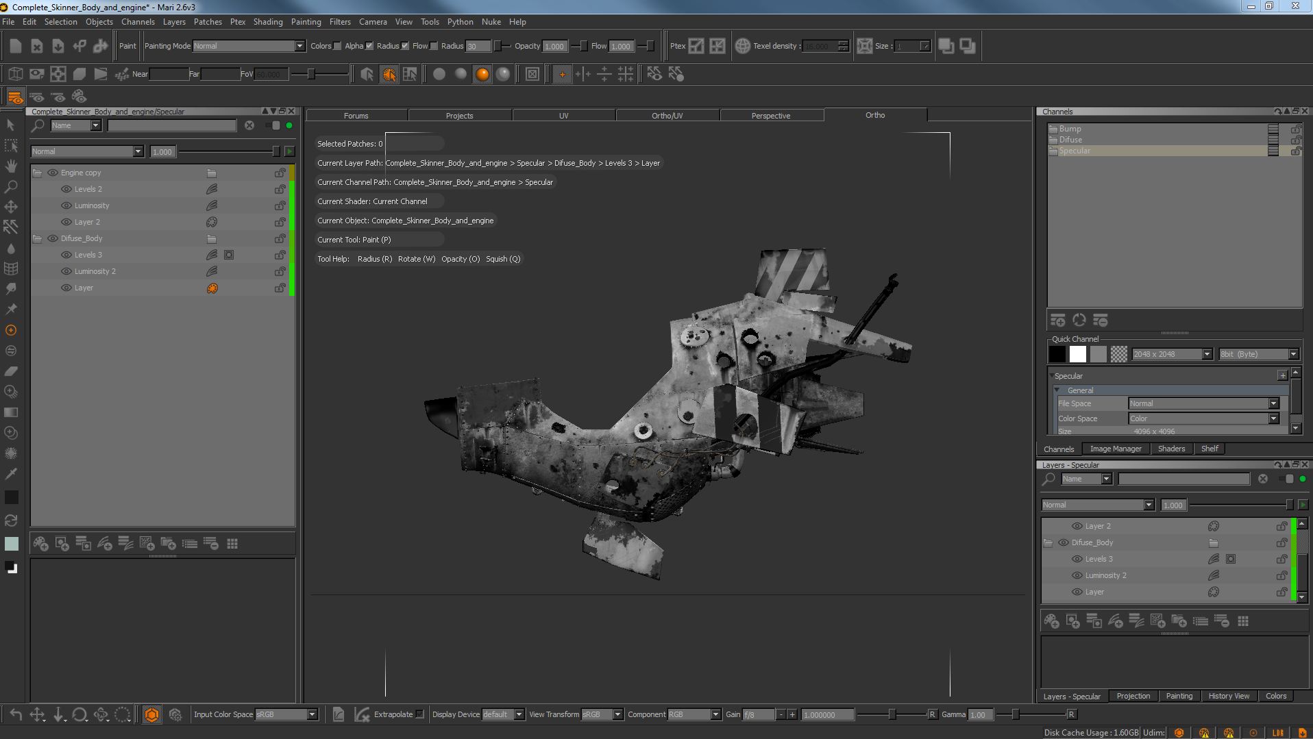The height and width of the screenshot is (739, 1313).
Task: Click the Save Project icon
Action: [58, 46]
